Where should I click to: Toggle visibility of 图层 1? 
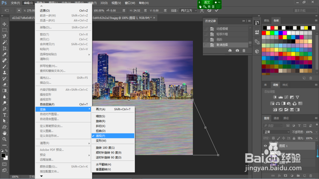tap(265, 146)
